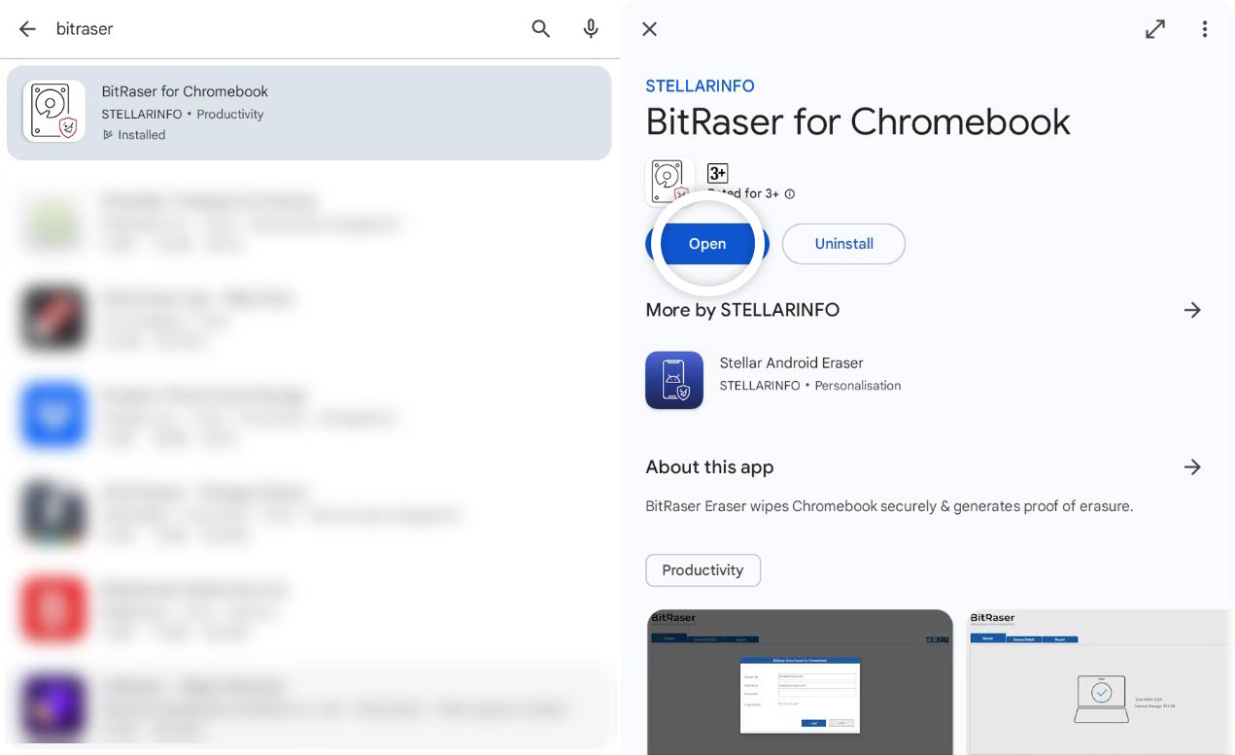The width and height of the screenshot is (1235, 755).
Task: Tap the magnifier search icon
Action: click(541, 29)
